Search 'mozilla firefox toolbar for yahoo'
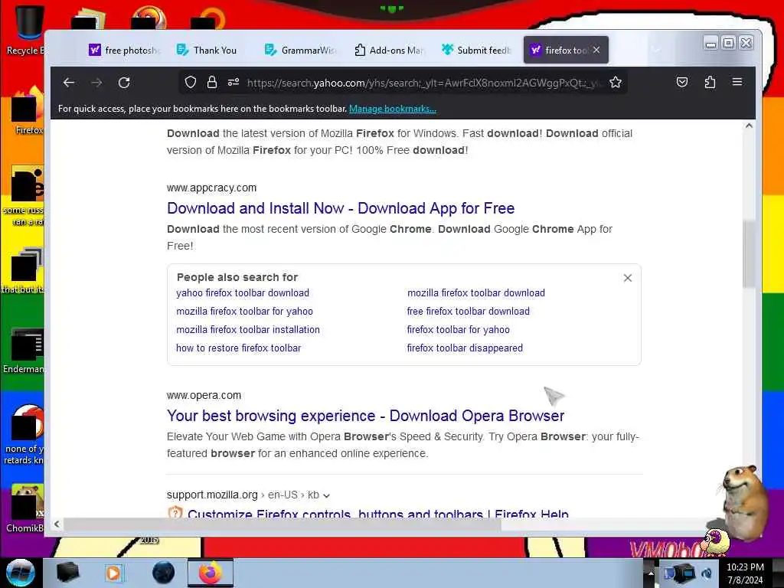Screen dimensions: 784x588 244,312
